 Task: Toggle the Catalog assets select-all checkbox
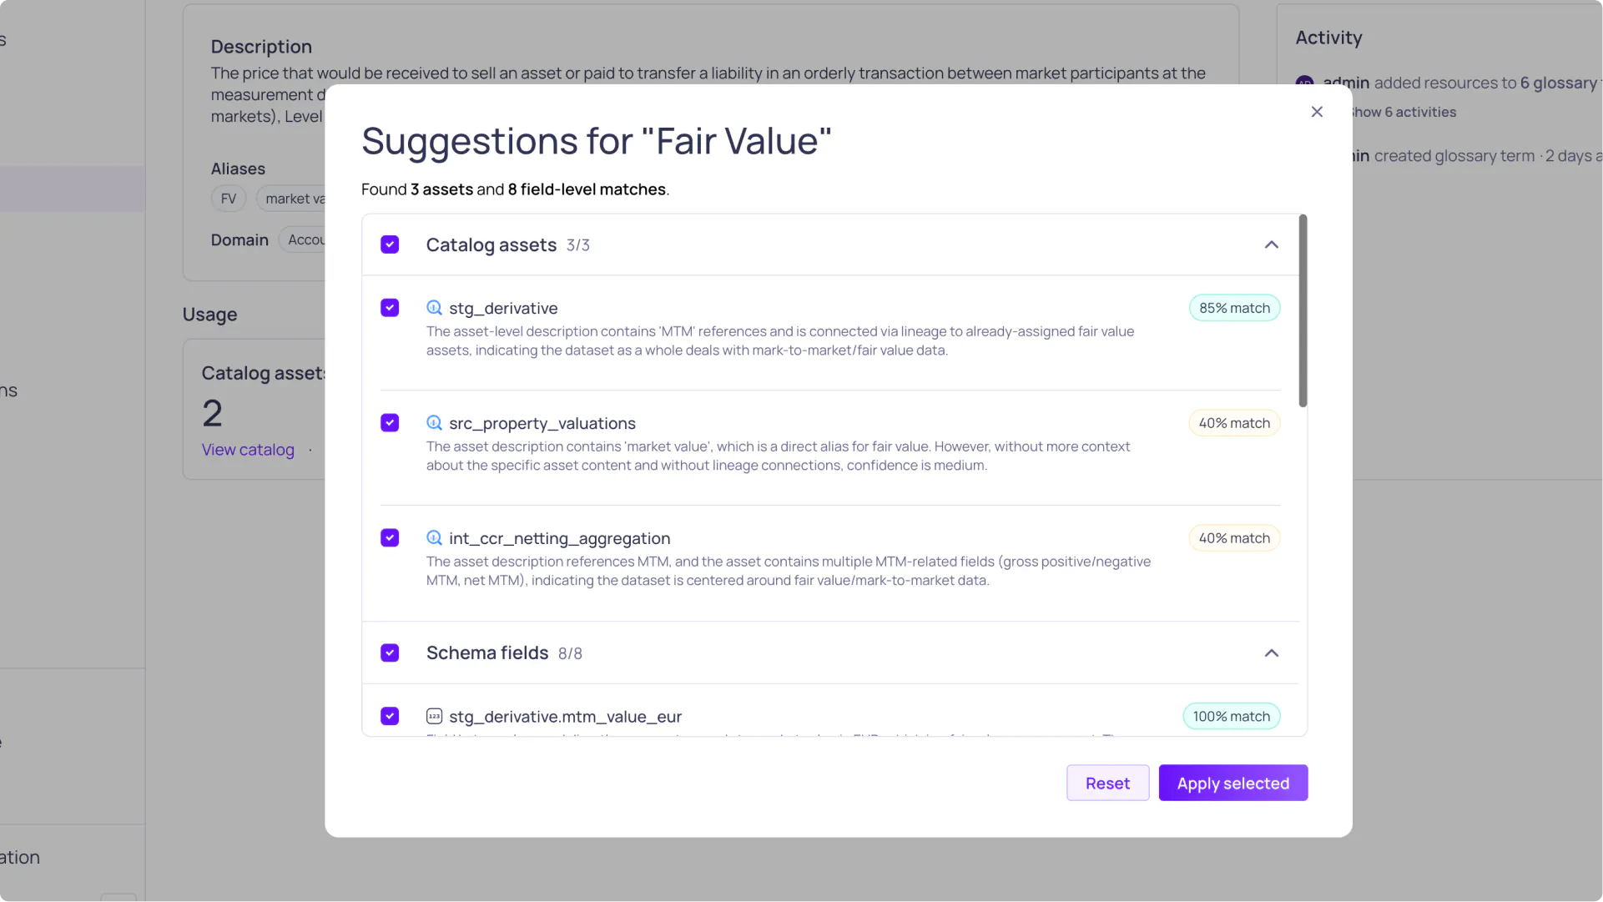[390, 244]
